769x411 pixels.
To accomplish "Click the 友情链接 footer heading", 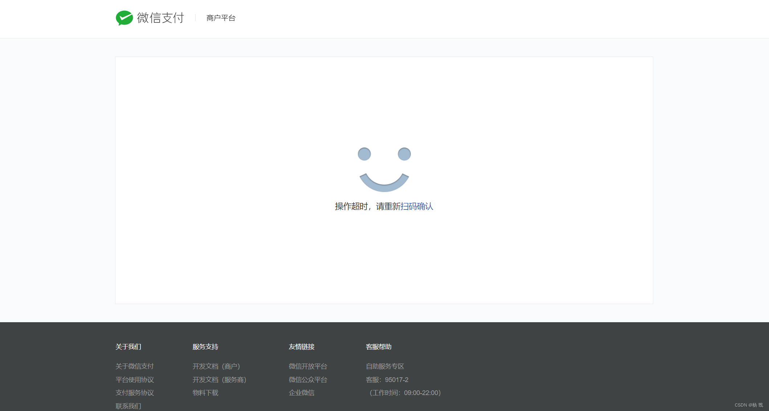I will click(x=302, y=346).
